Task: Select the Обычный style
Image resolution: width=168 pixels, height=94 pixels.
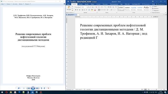Action: 121,8
